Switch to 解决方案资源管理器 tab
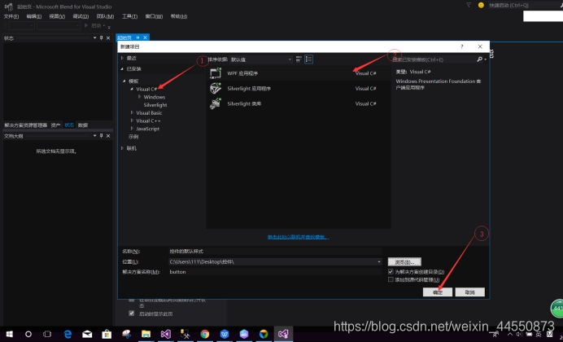Image resolution: width=563 pixels, height=342 pixels. click(25, 125)
